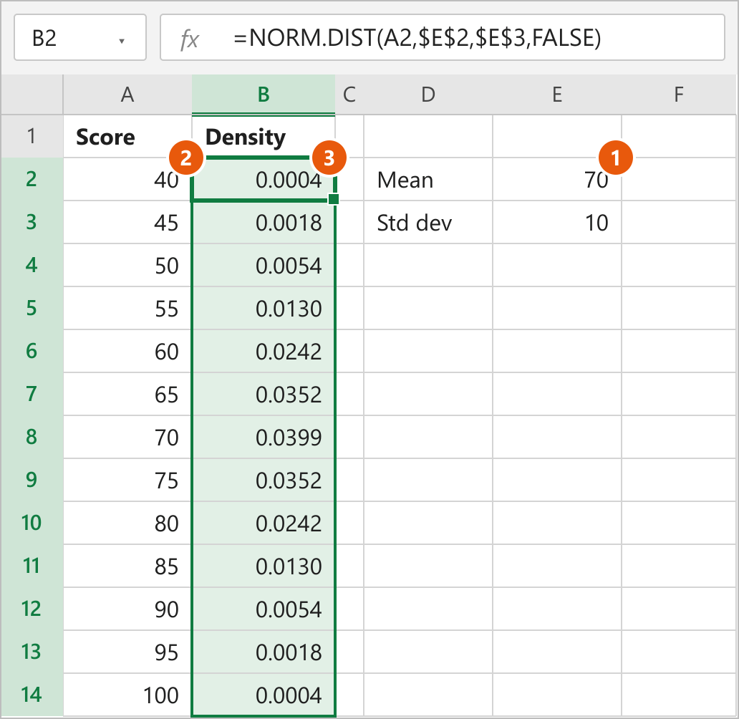This screenshot has width=739, height=719.
Task: Select density cell 0.0242 in row 6
Action: point(264,351)
